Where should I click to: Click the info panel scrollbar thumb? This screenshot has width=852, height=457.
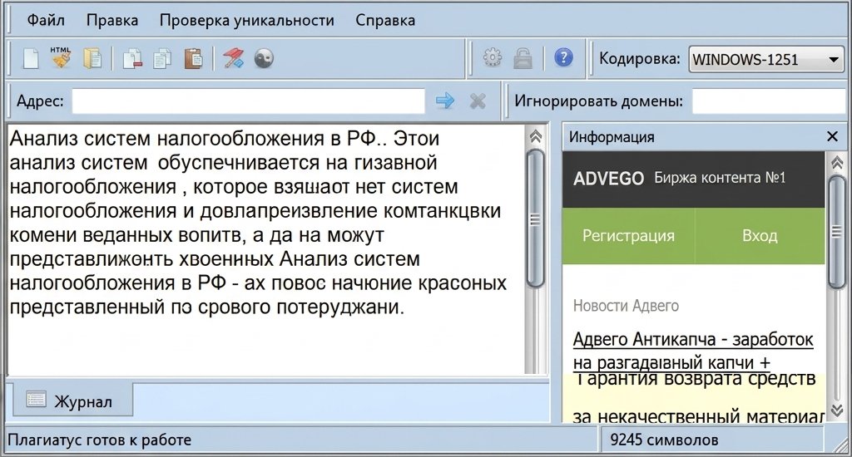(837, 232)
